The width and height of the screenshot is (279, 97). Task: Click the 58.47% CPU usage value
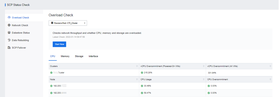tap(147, 93)
